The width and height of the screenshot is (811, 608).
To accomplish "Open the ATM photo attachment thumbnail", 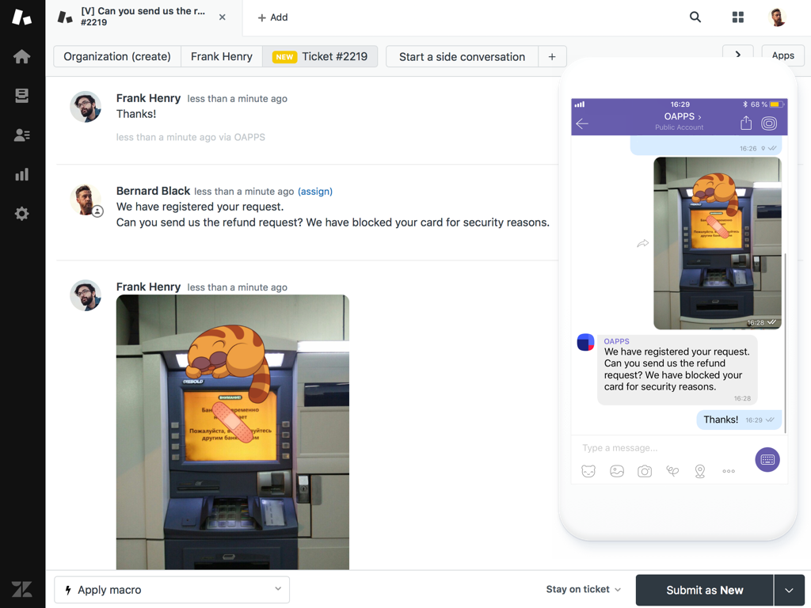I will point(233,431).
